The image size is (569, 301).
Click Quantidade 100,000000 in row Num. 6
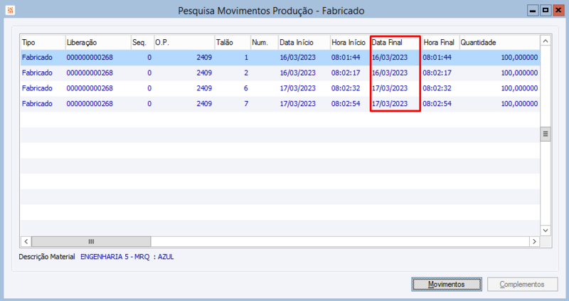point(519,88)
